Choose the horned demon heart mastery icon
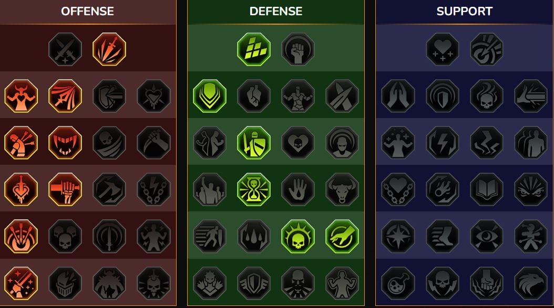This screenshot has height=308, width=554. point(21,96)
